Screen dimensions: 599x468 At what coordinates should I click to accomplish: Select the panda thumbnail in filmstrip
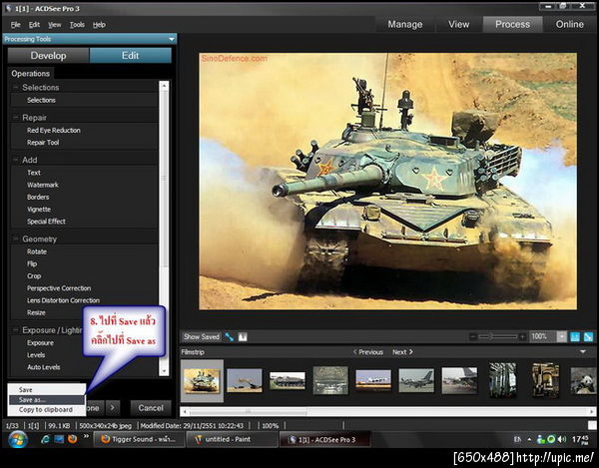tap(583, 380)
